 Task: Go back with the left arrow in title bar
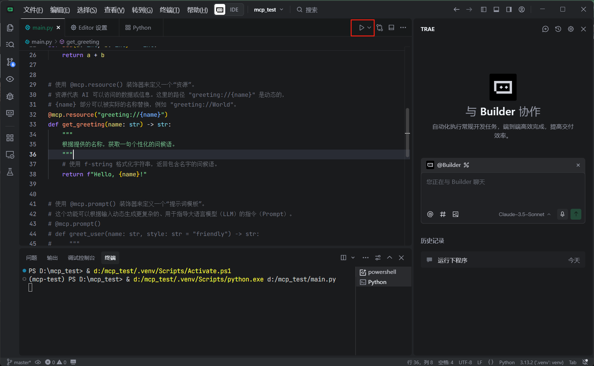pyautogui.click(x=457, y=10)
